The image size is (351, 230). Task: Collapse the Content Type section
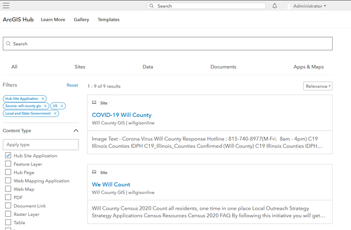76,131
